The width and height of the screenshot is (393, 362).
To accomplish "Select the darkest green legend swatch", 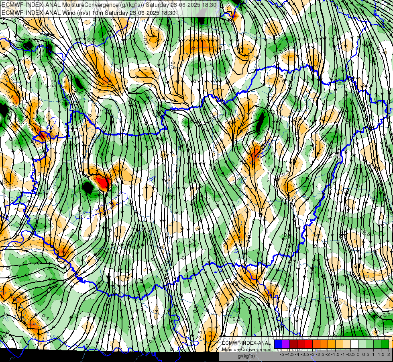I will [385, 344].
